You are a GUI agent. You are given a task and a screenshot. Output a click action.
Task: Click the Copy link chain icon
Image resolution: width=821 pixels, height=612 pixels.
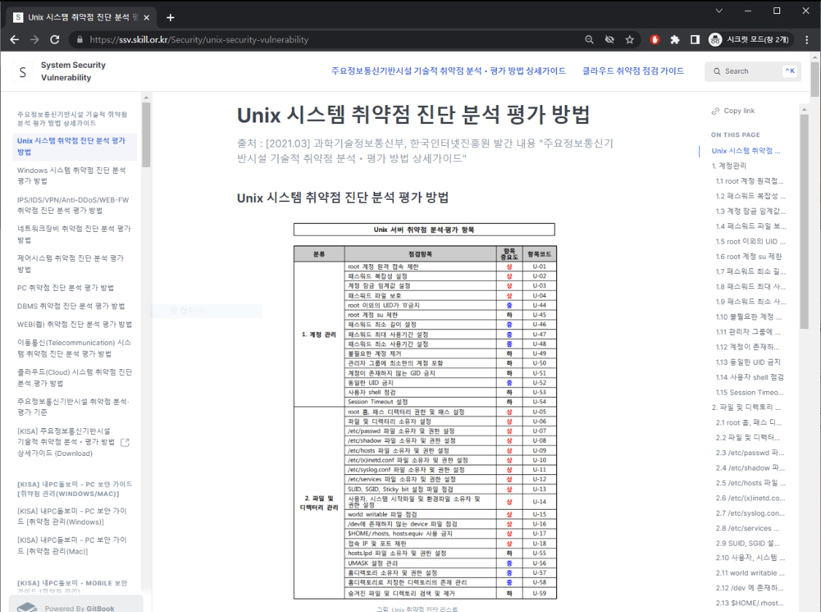716,111
